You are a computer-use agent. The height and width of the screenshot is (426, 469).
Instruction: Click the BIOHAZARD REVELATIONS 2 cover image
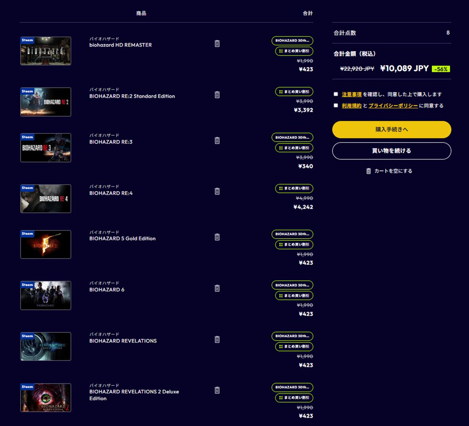tap(46, 398)
